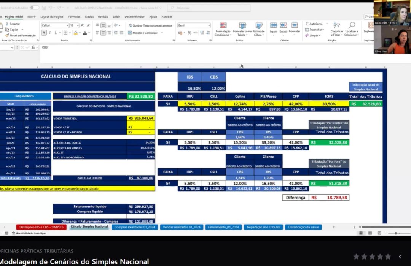
Task: Click the formula bar containing CBS
Action: [190, 47]
